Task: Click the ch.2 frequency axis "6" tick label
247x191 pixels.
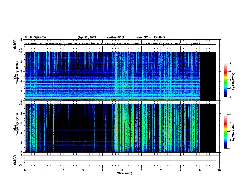Action: (x=22, y=123)
